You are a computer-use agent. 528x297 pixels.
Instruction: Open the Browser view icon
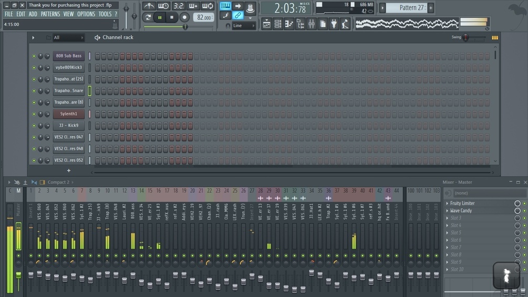(301, 24)
